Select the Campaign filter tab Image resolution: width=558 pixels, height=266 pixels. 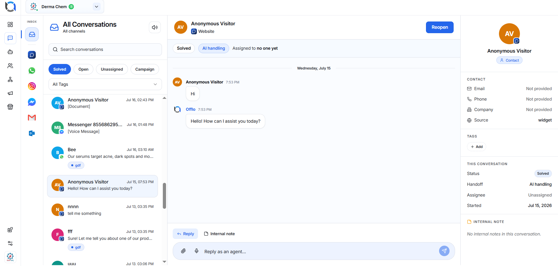click(145, 69)
